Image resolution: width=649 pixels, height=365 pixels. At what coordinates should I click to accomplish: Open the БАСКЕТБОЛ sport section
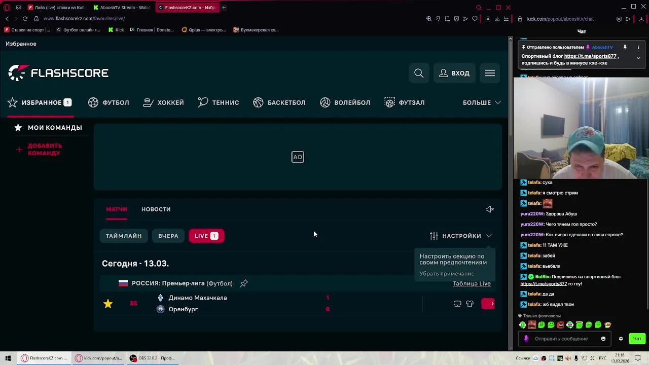coord(279,102)
